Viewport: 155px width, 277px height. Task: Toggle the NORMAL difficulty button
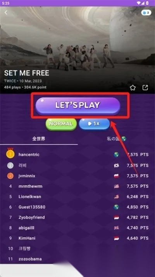(61, 124)
